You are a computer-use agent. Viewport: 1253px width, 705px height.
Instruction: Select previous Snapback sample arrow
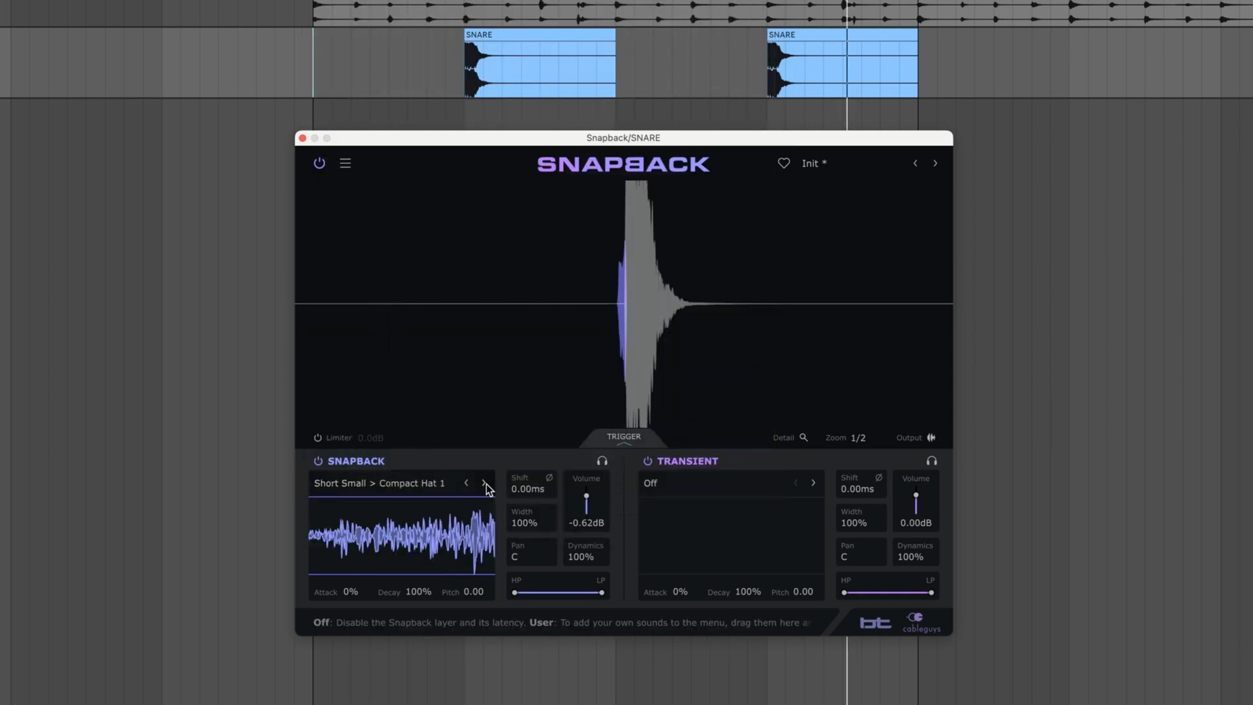pos(466,483)
